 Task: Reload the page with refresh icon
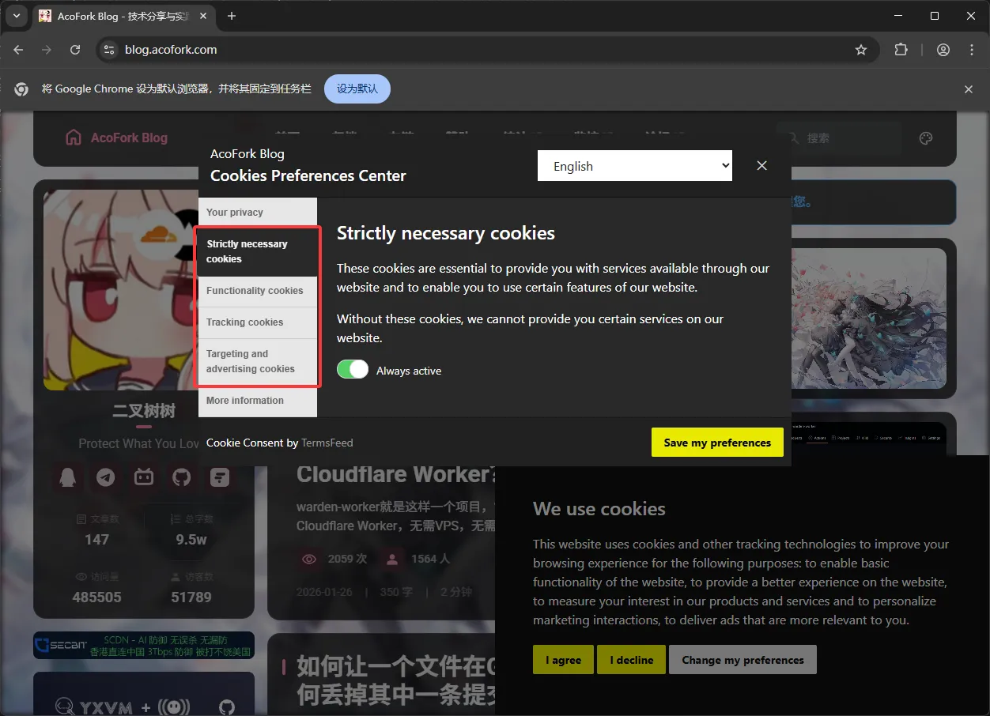coord(75,50)
